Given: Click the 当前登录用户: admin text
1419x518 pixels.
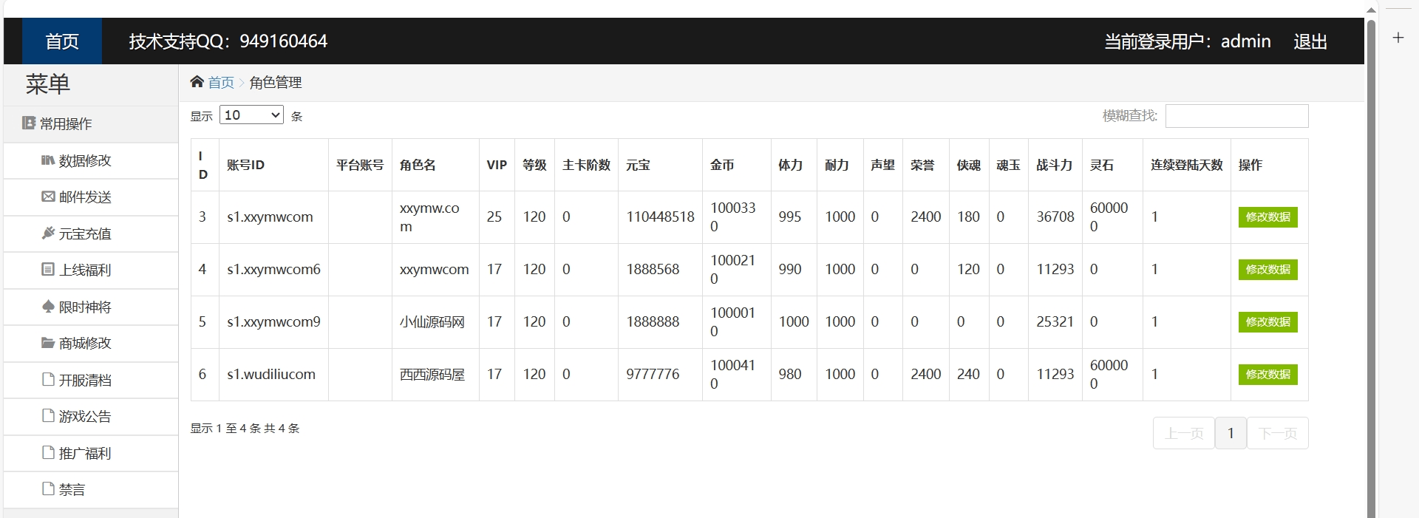Looking at the screenshot, I should click(x=1187, y=41).
